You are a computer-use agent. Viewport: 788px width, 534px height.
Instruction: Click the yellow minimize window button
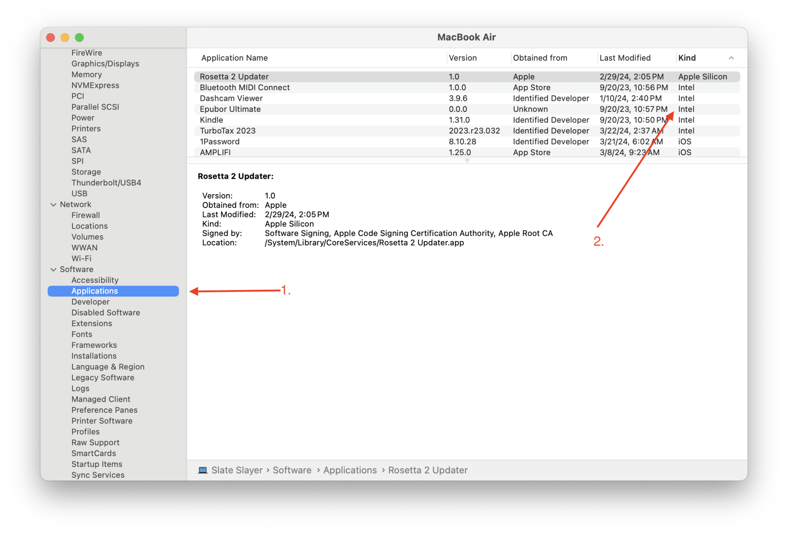point(65,37)
